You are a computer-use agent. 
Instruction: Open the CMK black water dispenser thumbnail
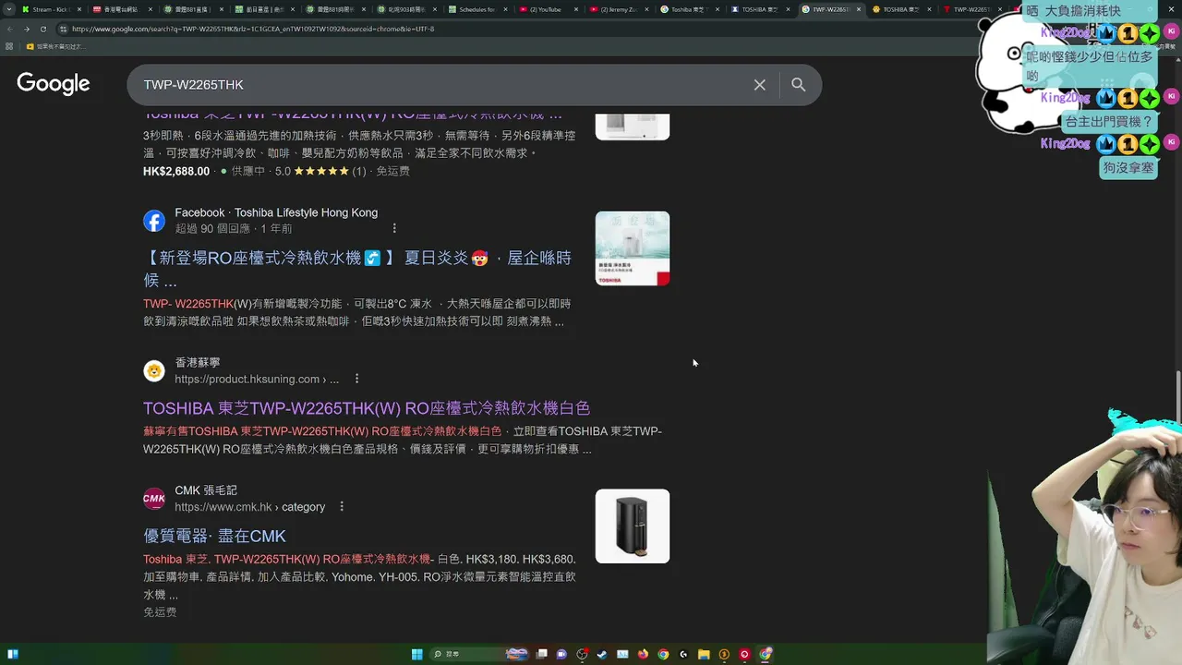pos(633,526)
